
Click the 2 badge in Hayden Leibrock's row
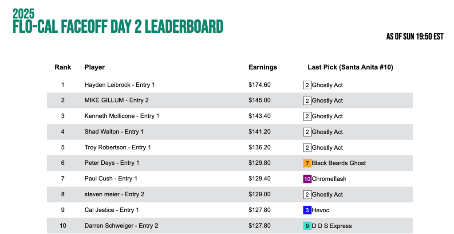[307, 85]
